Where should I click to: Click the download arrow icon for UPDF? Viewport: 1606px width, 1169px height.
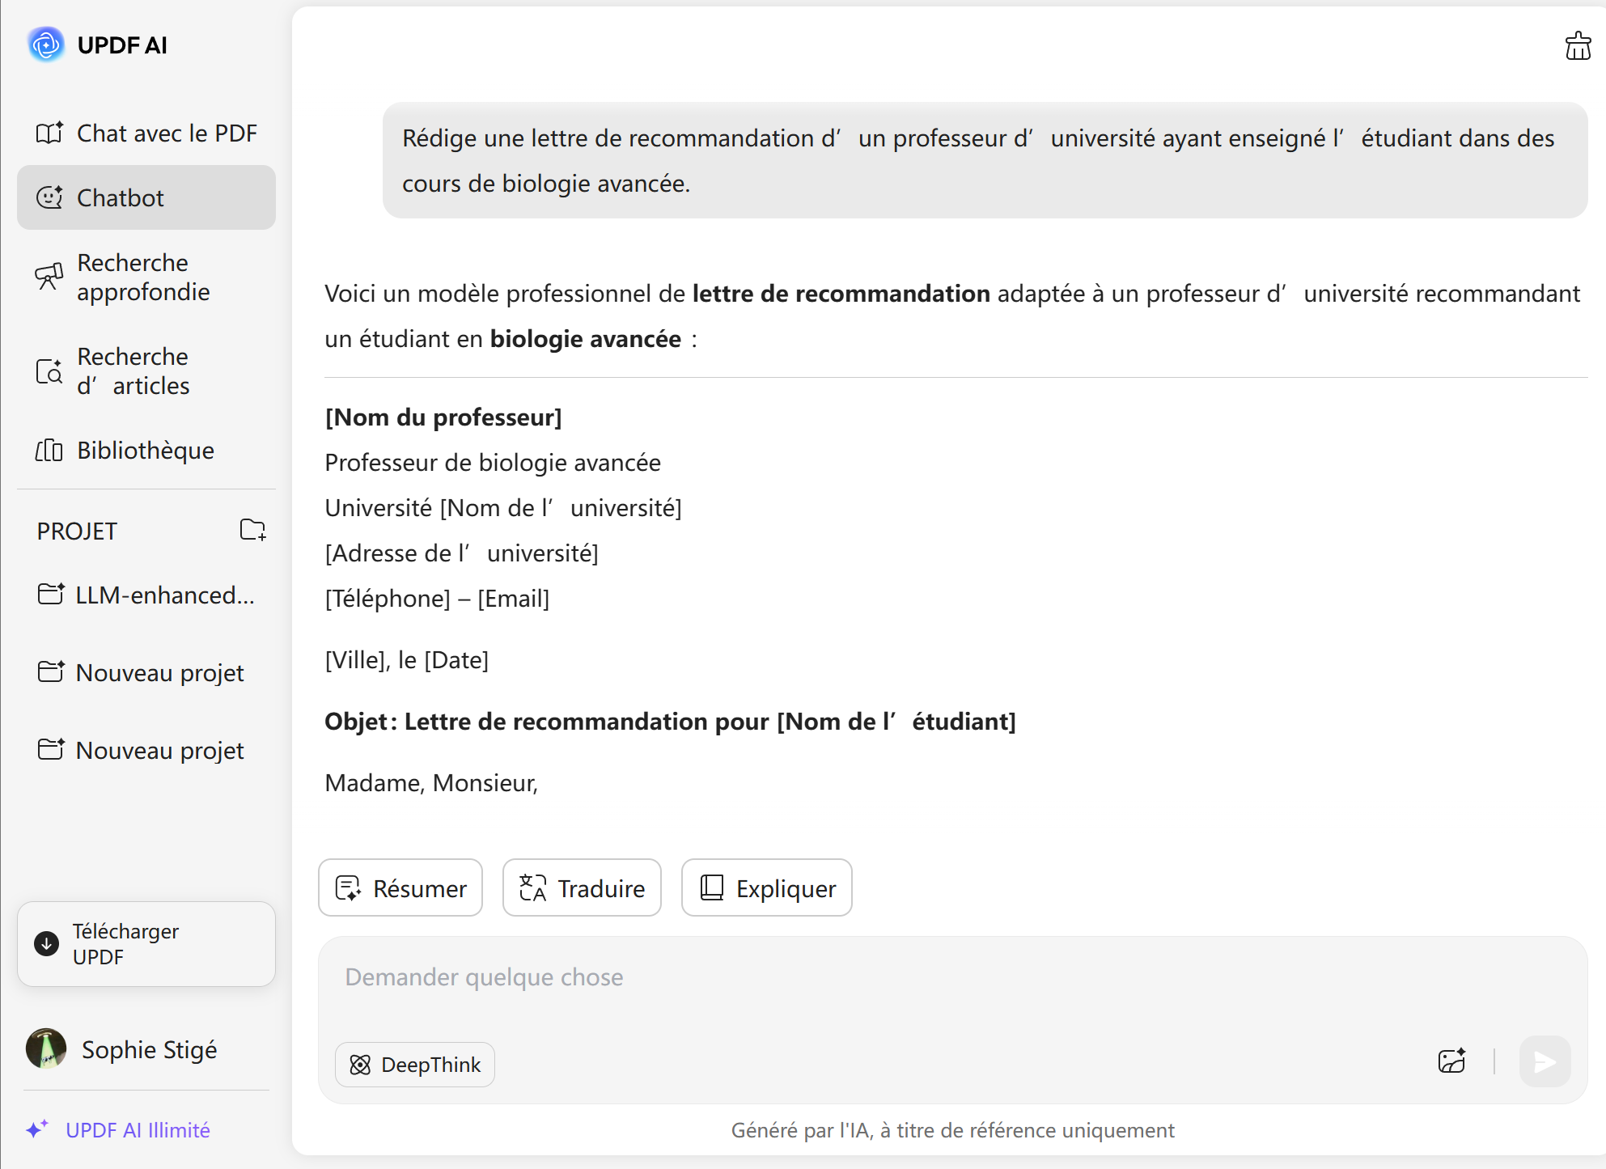[x=47, y=943]
